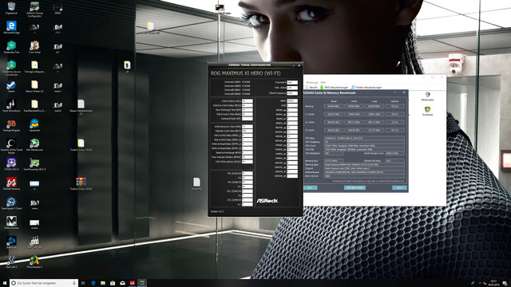
Task: Click the CPU Type value in benchmark window
Action: pos(364,138)
